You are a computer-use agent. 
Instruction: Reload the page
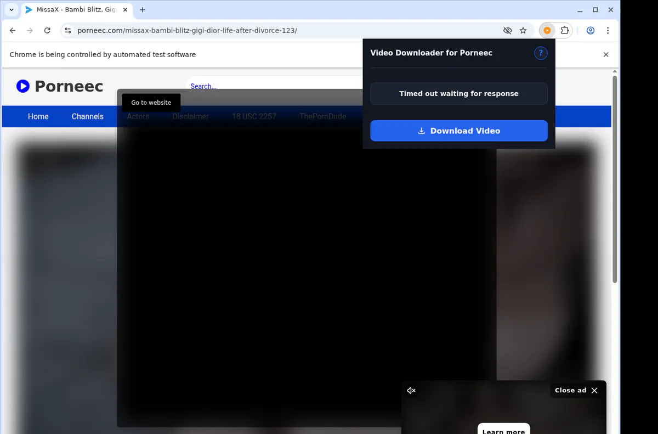pos(47,31)
